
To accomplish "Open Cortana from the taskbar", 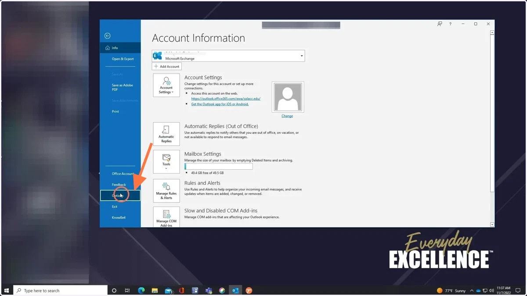I will tap(114, 290).
